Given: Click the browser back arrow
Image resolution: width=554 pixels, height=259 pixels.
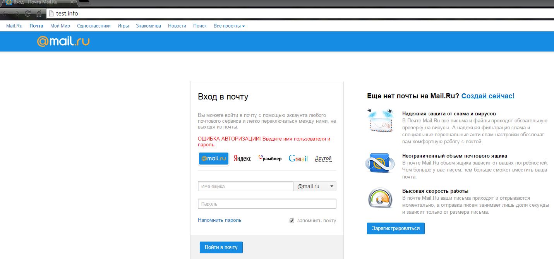Looking at the screenshot, I should (x=6, y=14).
